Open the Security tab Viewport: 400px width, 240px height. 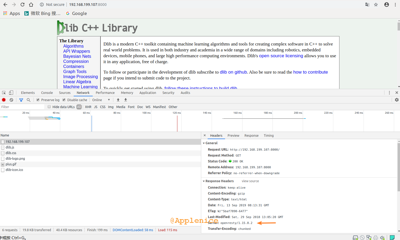tap(168, 93)
